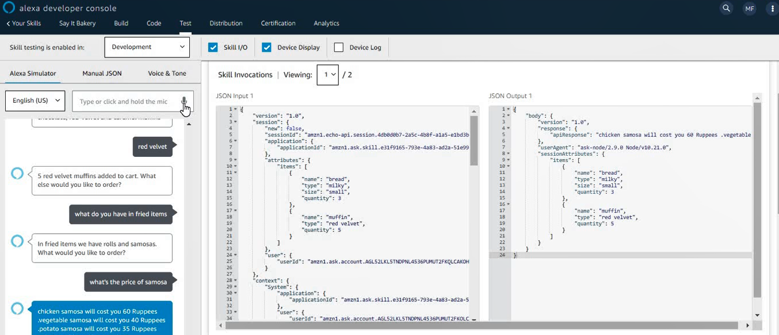Click the 'JSON Output 1' label

point(510,96)
